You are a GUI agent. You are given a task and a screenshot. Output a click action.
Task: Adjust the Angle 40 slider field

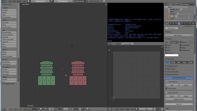pos(179,104)
